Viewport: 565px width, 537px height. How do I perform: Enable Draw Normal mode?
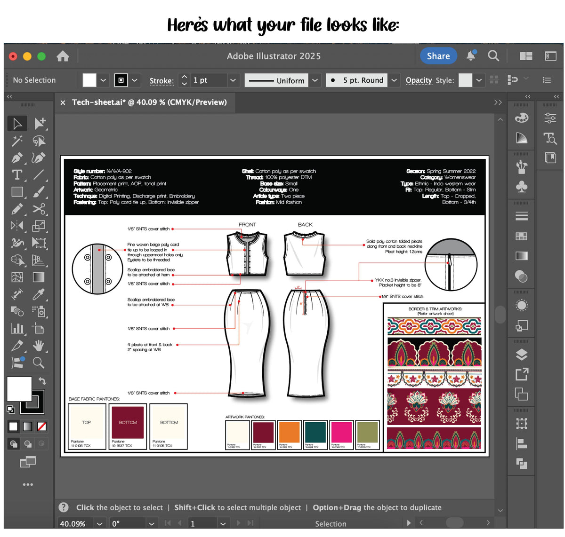pyautogui.click(x=14, y=443)
